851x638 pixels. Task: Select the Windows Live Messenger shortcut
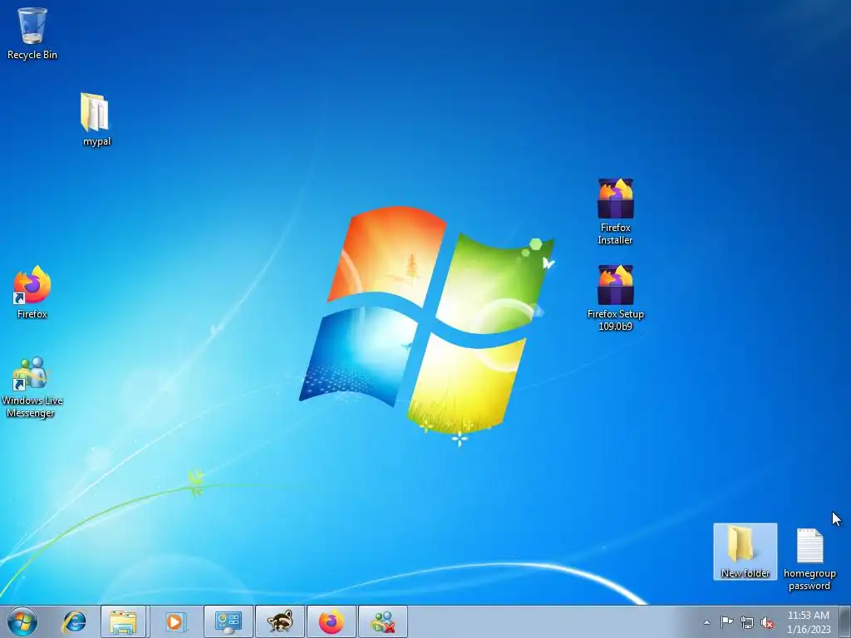32,387
